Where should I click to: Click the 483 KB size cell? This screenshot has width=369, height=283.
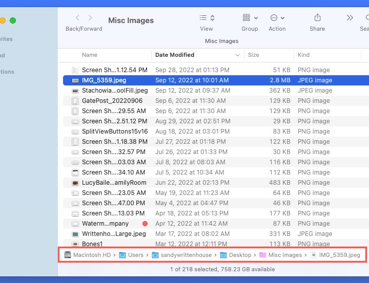(280, 183)
